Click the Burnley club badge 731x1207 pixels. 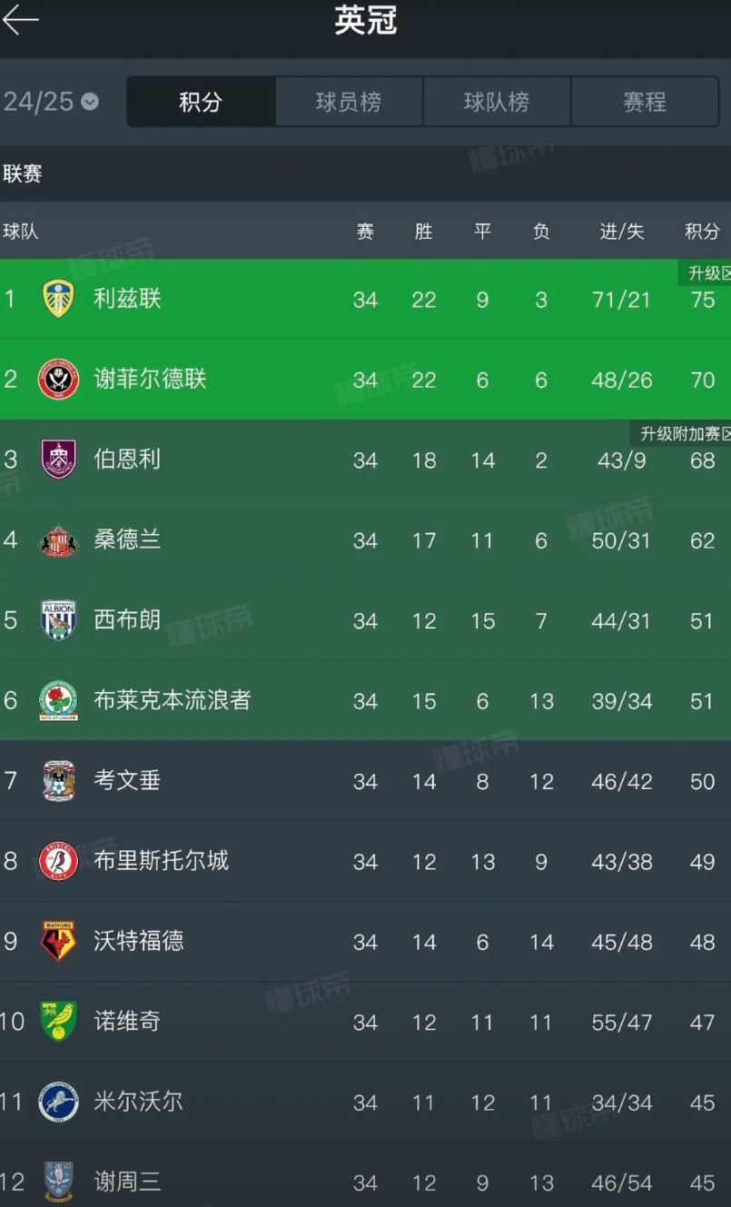pyautogui.click(x=58, y=460)
